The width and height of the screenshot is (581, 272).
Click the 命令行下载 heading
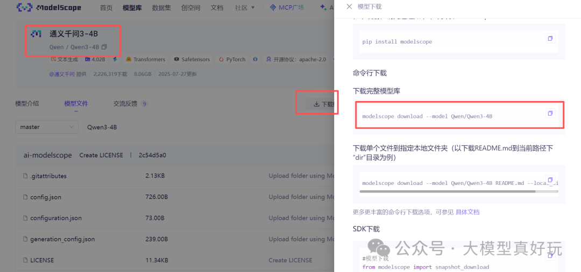370,73
